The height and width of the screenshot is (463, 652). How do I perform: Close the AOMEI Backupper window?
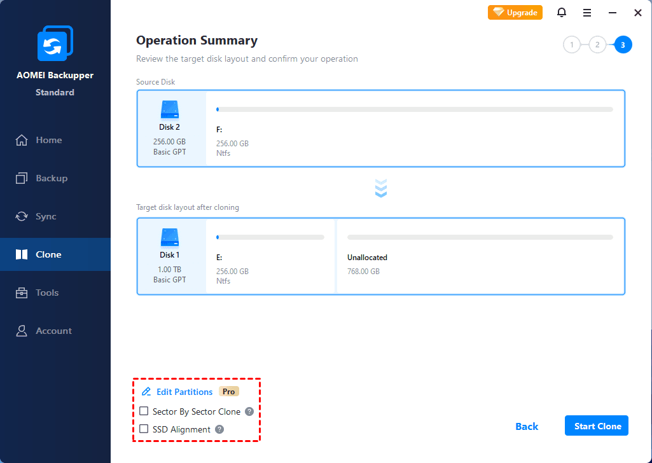click(x=638, y=13)
